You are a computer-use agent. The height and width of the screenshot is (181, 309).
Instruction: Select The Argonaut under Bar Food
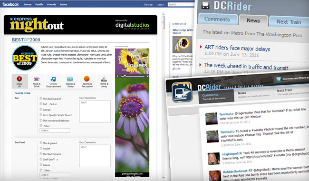41,143
